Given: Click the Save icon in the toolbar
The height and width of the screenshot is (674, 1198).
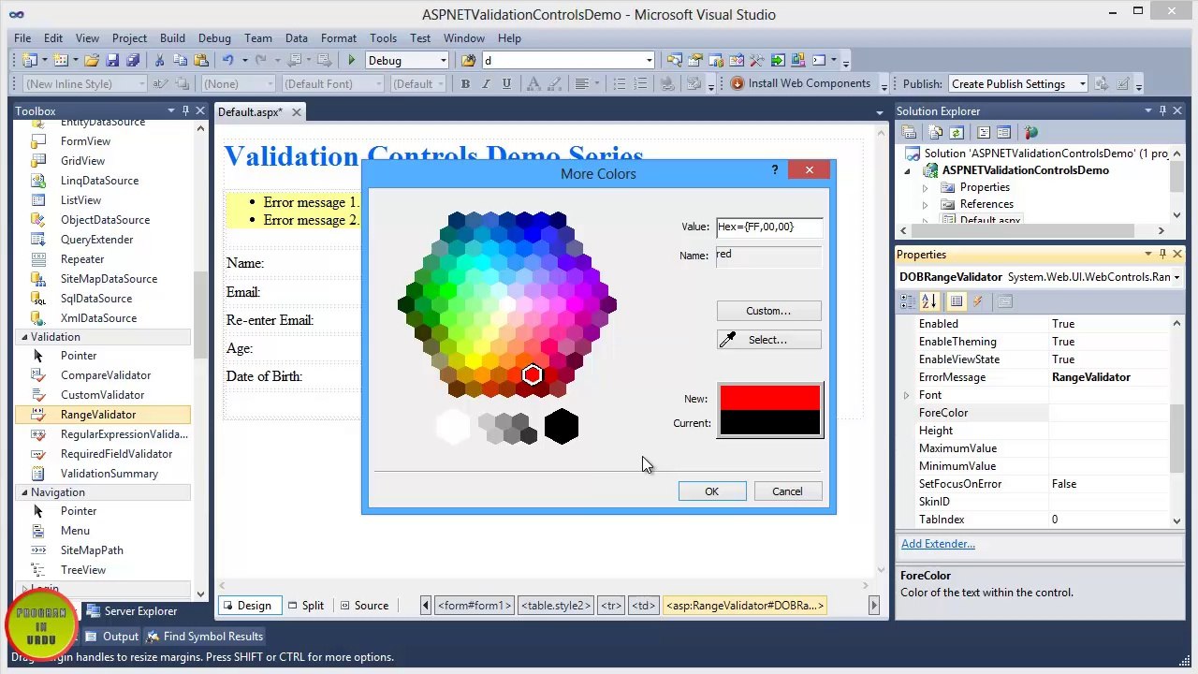Looking at the screenshot, I should [x=112, y=61].
